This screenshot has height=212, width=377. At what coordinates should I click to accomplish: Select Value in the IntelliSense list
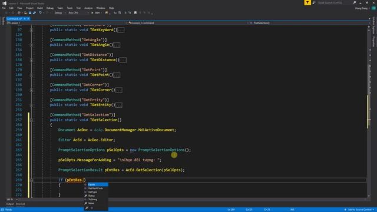[x=96, y=203]
